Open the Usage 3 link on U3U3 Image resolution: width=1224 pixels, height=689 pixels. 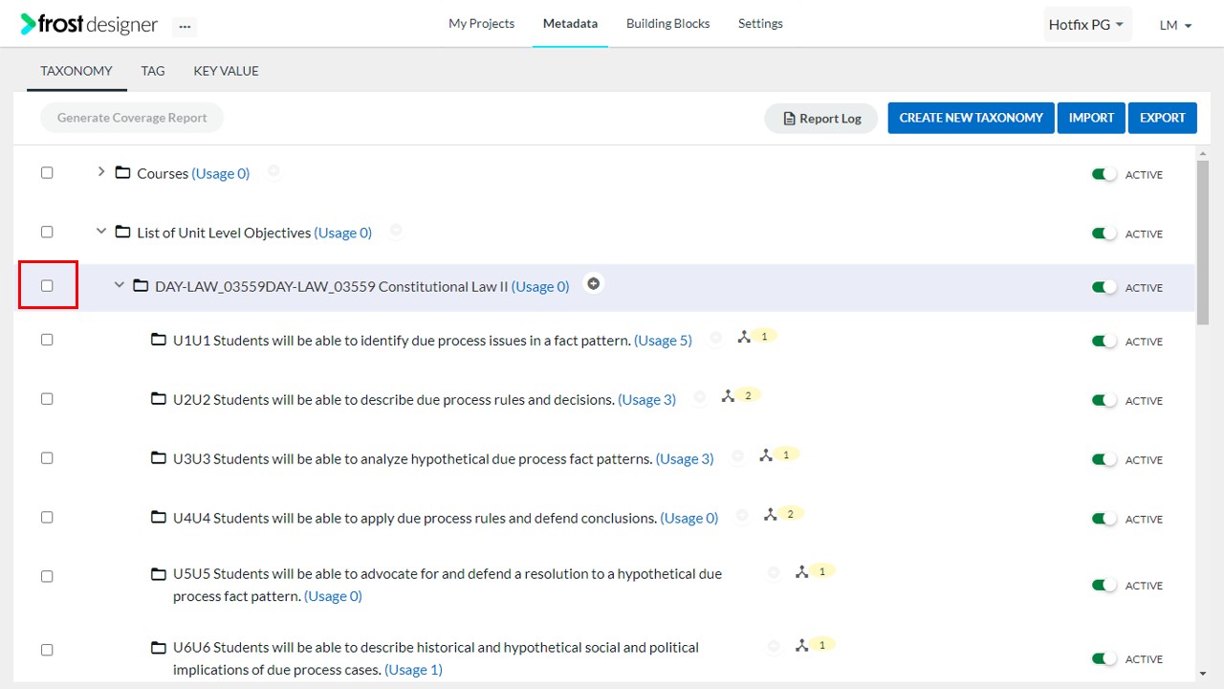click(x=685, y=459)
